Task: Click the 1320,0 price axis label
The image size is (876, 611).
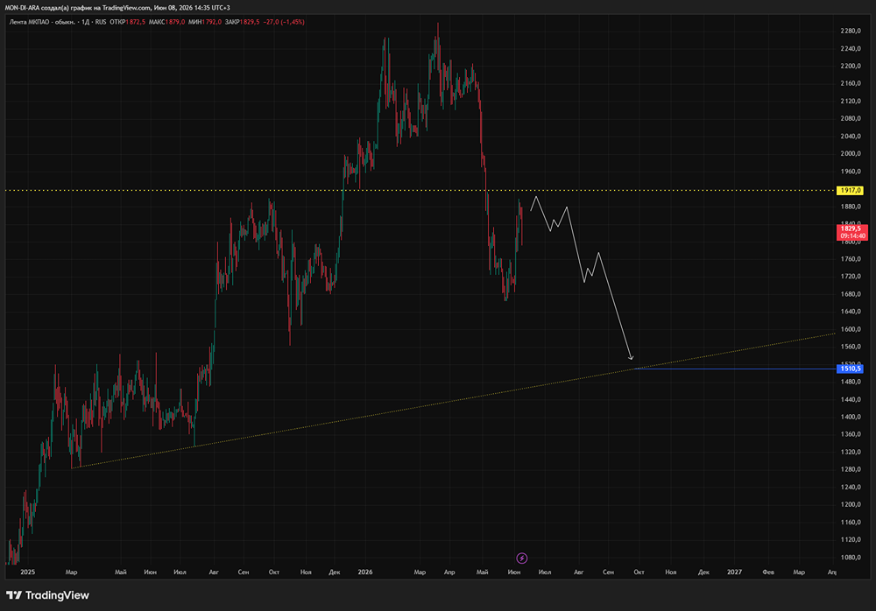Action: pos(851,452)
